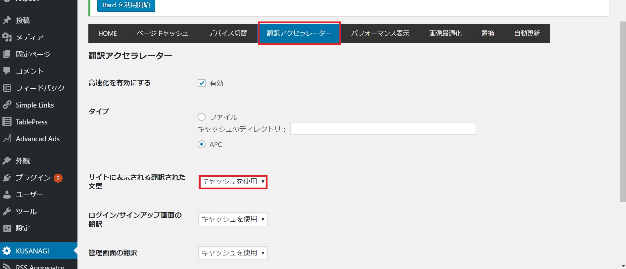Uncheck the 有効 checkbox for 高速化
This screenshot has height=269, width=626.
click(202, 83)
